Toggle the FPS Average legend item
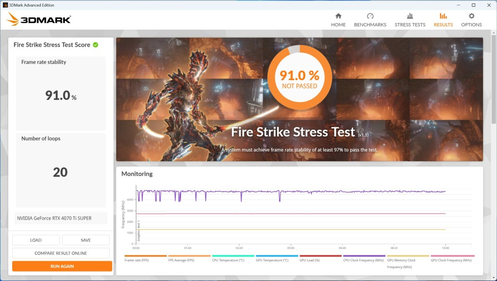This screenshot has height=281, width=497. click(181, 260)
